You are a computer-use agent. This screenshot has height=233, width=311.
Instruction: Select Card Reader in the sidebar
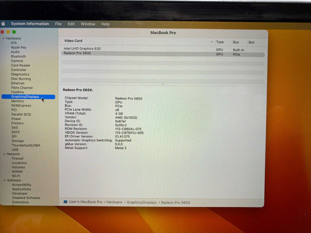(21, 65)
